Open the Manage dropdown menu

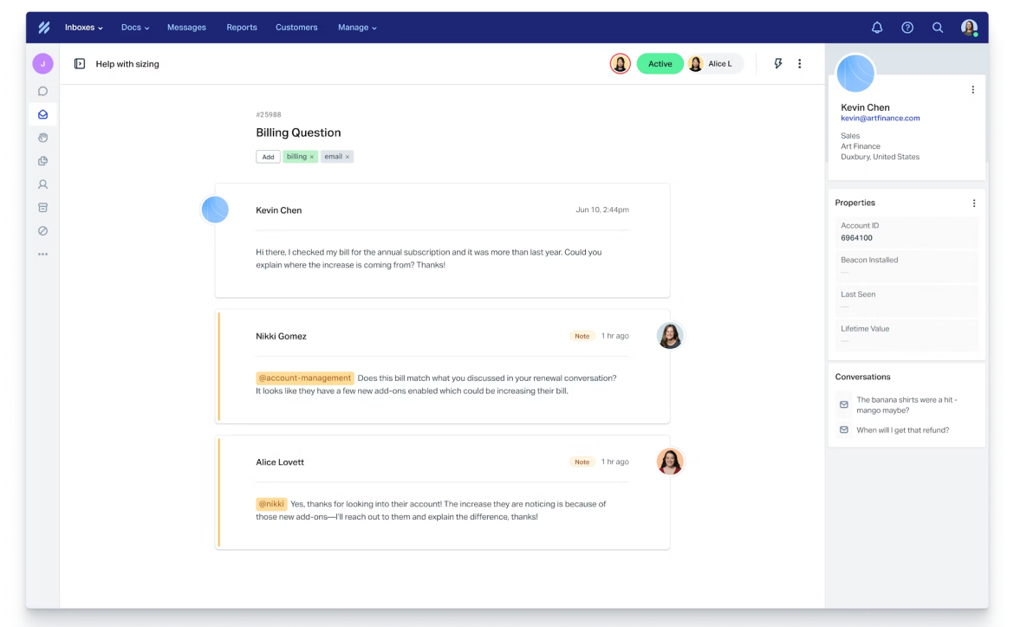(x=357, y=28)
